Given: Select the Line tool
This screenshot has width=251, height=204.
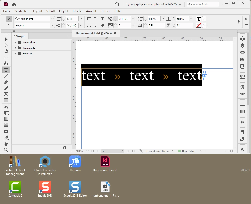Looking at the screenshot, I should coord(6,76).
